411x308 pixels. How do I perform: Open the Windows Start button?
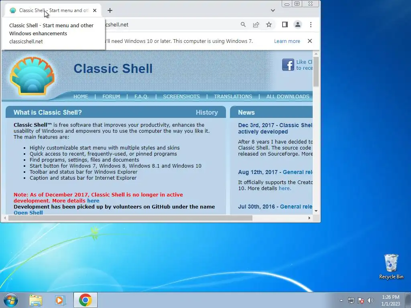click(x=11, y=300)
